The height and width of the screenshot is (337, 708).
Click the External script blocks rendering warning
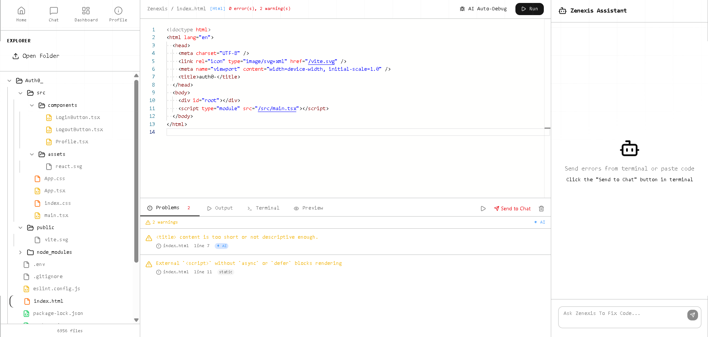point(249,263)
